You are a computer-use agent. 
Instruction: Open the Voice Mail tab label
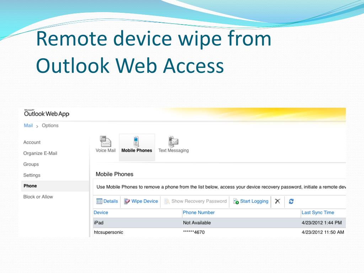tap(106, 150)
